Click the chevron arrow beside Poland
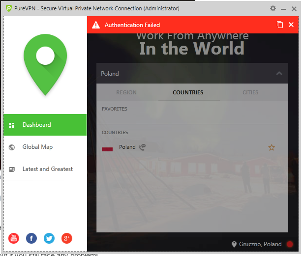This screenshot has width=302, height=256. pos(279,73)
